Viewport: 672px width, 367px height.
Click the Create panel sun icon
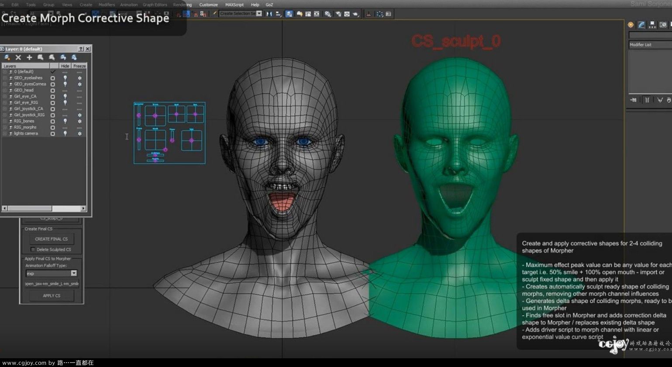631,25
